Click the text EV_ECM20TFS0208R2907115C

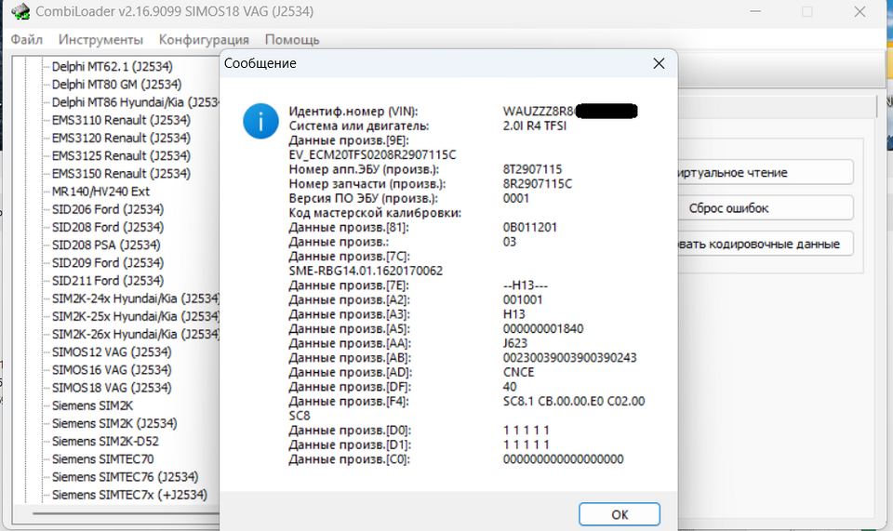pyautogui.click(x=372, y=154)
